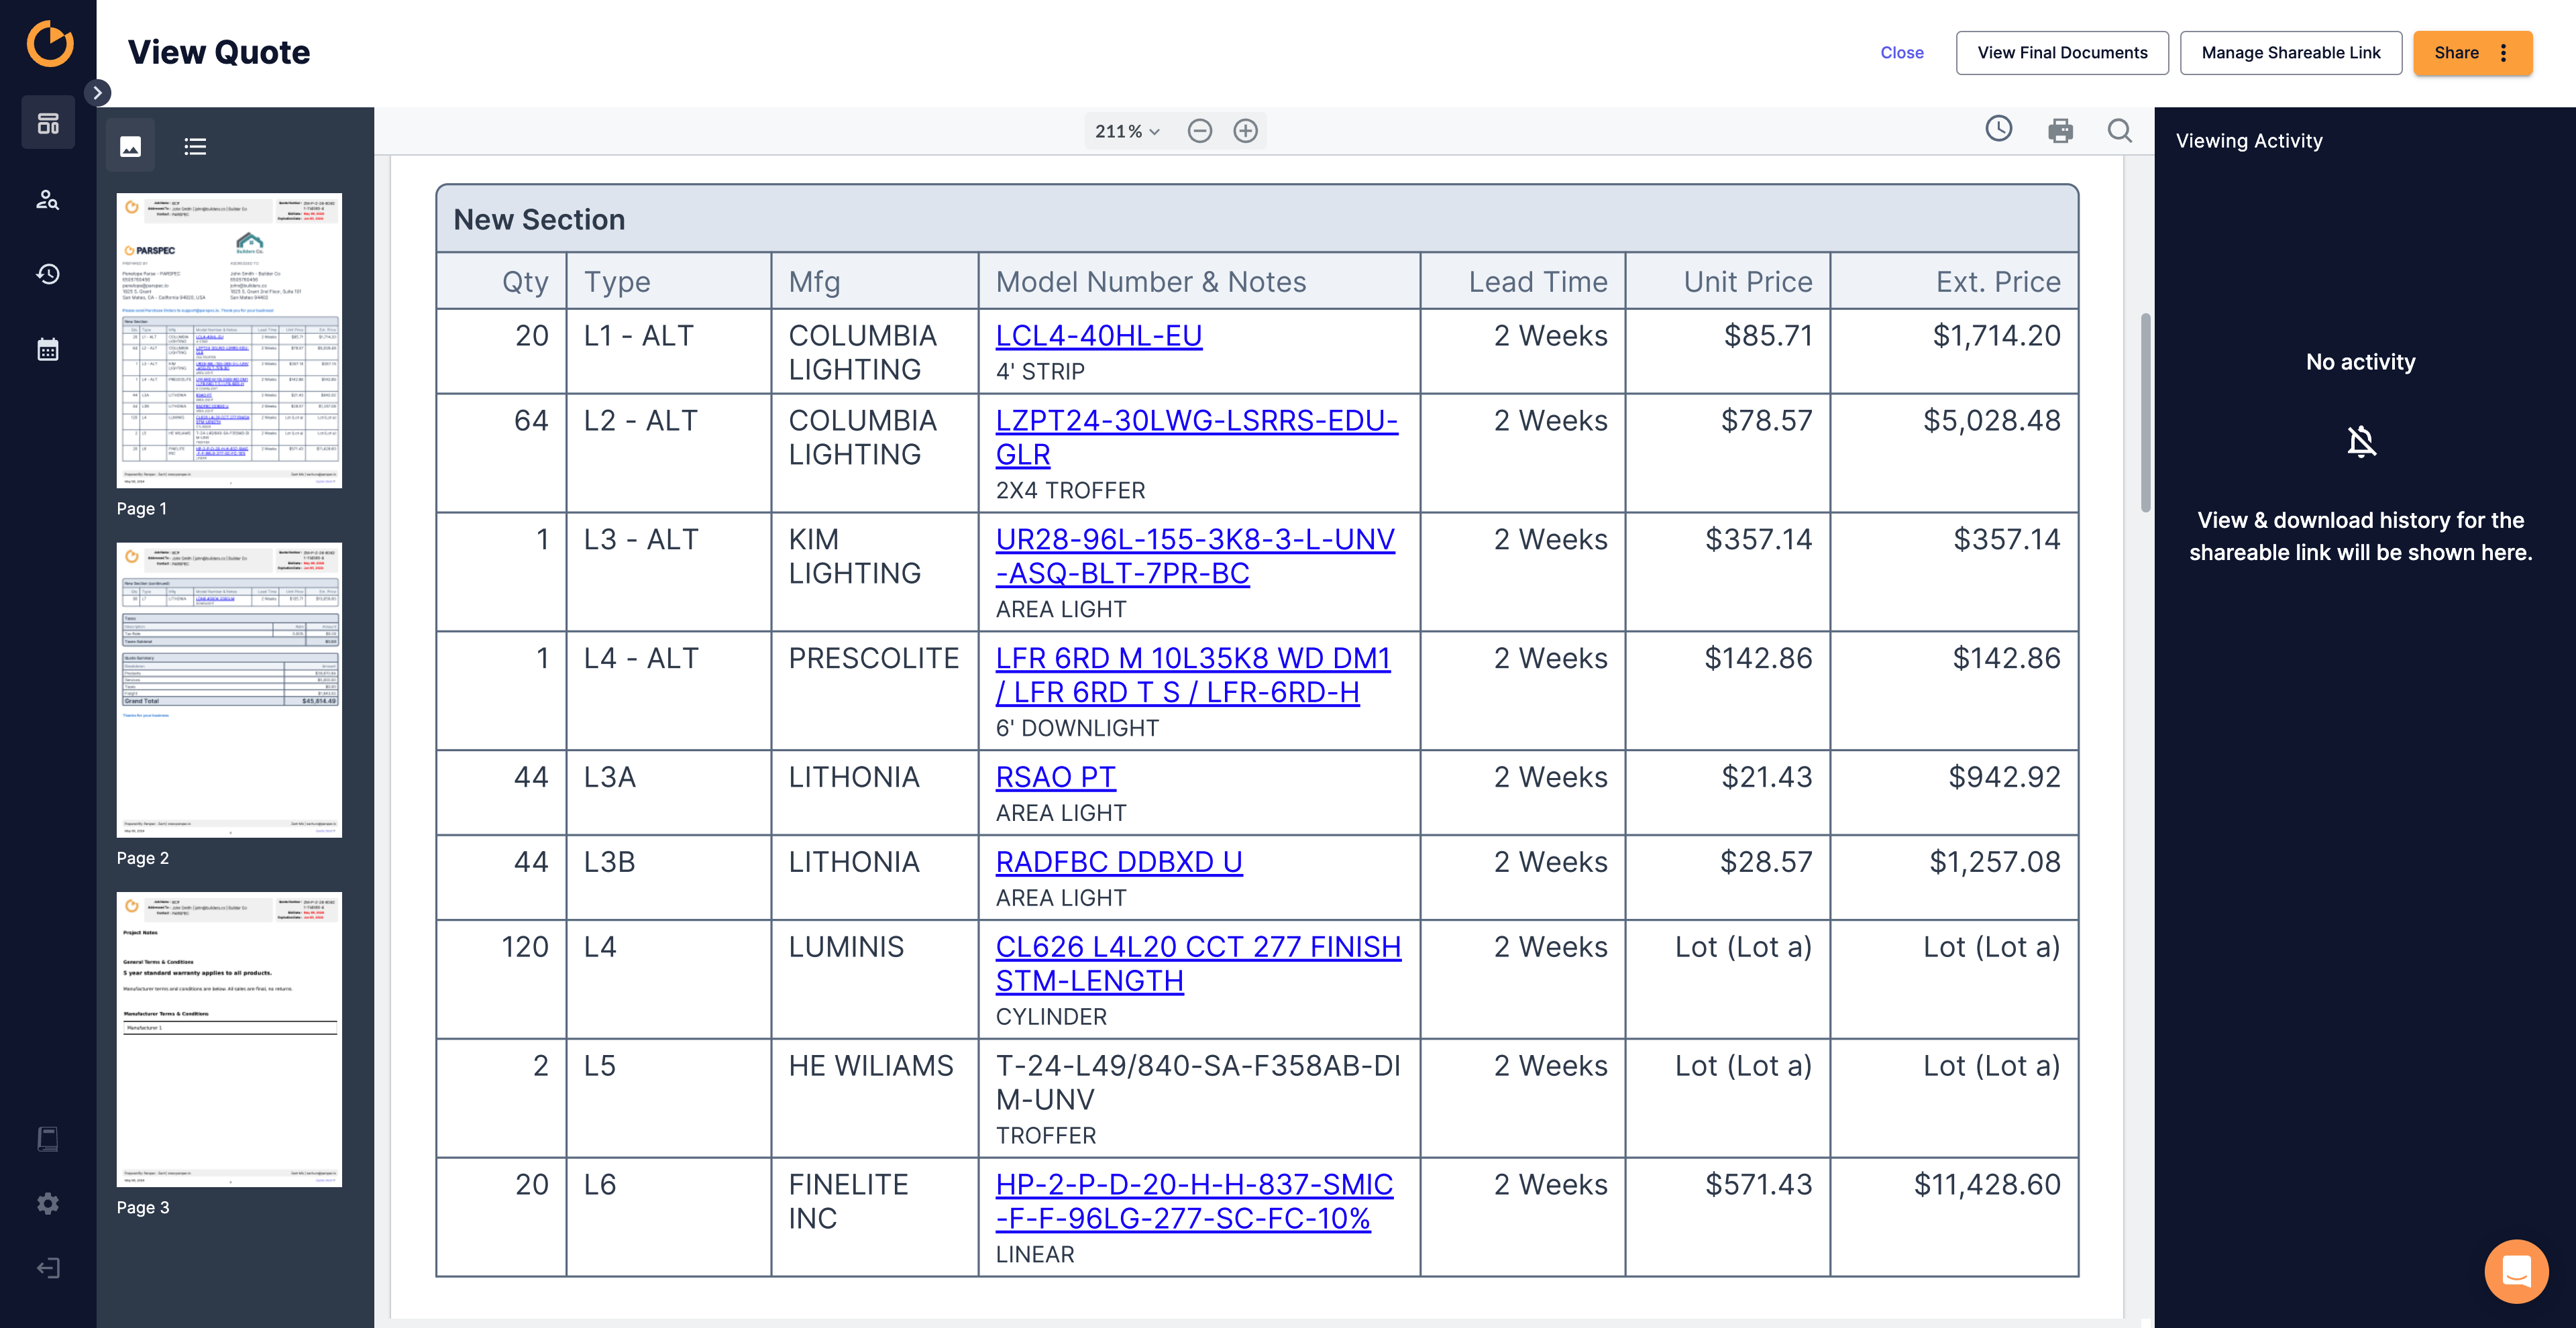Open the settings gear in sidebar
The height and width of the screenshot is (1328, 2576).
tap(48, 1203)
